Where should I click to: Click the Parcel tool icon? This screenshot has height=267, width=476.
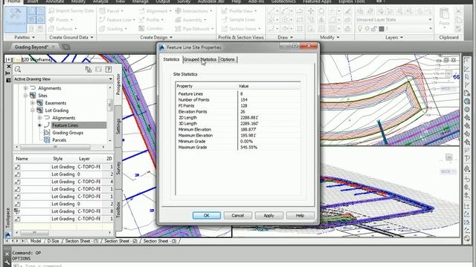coord(103,11)
